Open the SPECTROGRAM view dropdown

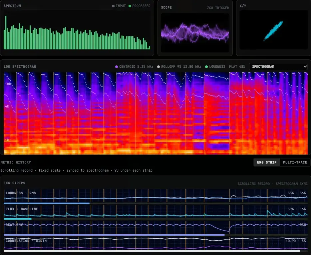point(278,66)
